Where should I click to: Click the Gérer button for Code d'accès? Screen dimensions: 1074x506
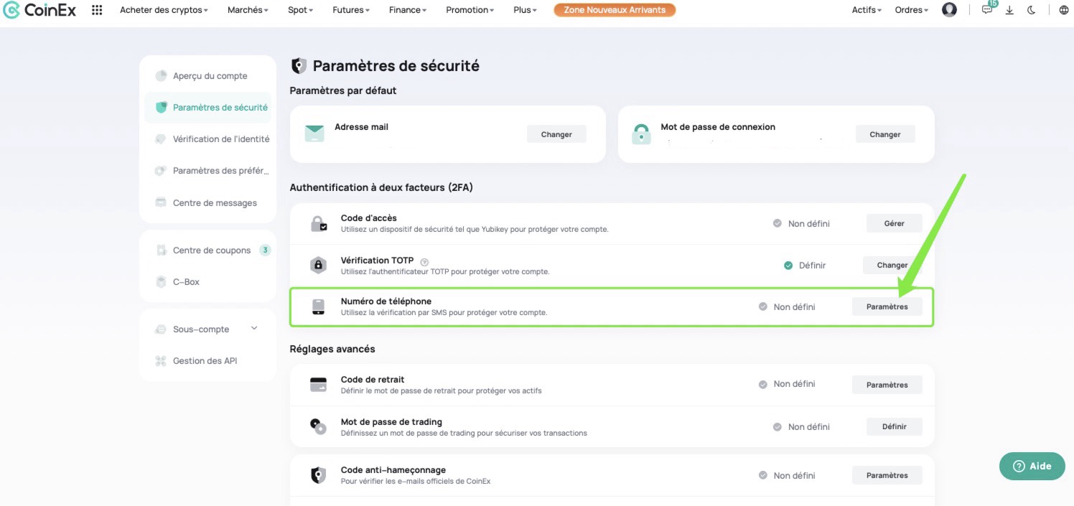click(894, 223)
